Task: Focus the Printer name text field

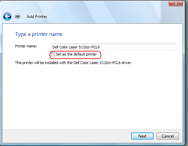Action: [113, 47]
